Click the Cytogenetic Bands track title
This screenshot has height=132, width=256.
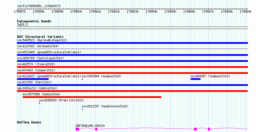[x=34, y=21]
